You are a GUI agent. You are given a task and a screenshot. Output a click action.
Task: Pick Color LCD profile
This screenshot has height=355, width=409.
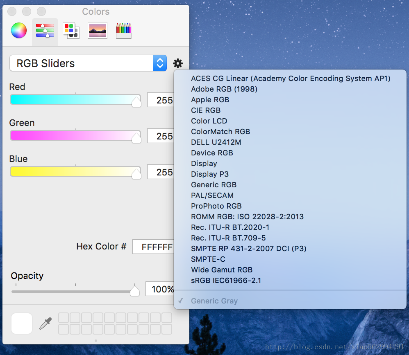click(x=290, y=121)
